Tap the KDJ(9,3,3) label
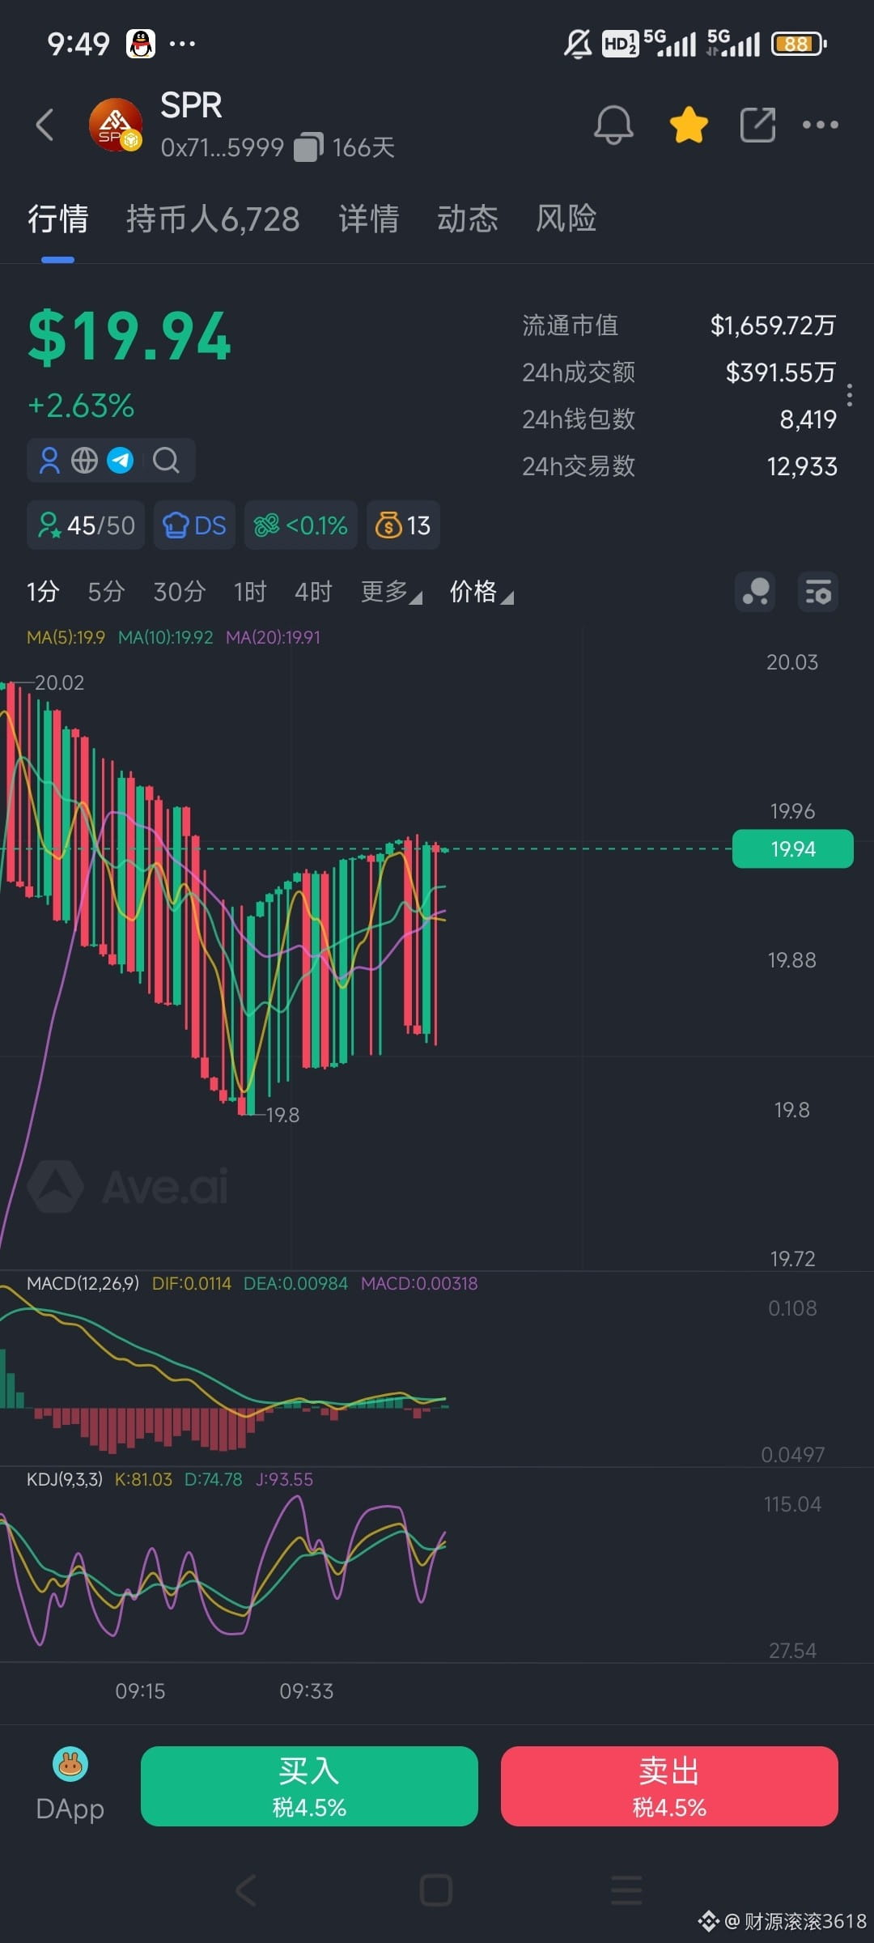This screenshot has width=874, height=1943. (x=65, y=1479)
